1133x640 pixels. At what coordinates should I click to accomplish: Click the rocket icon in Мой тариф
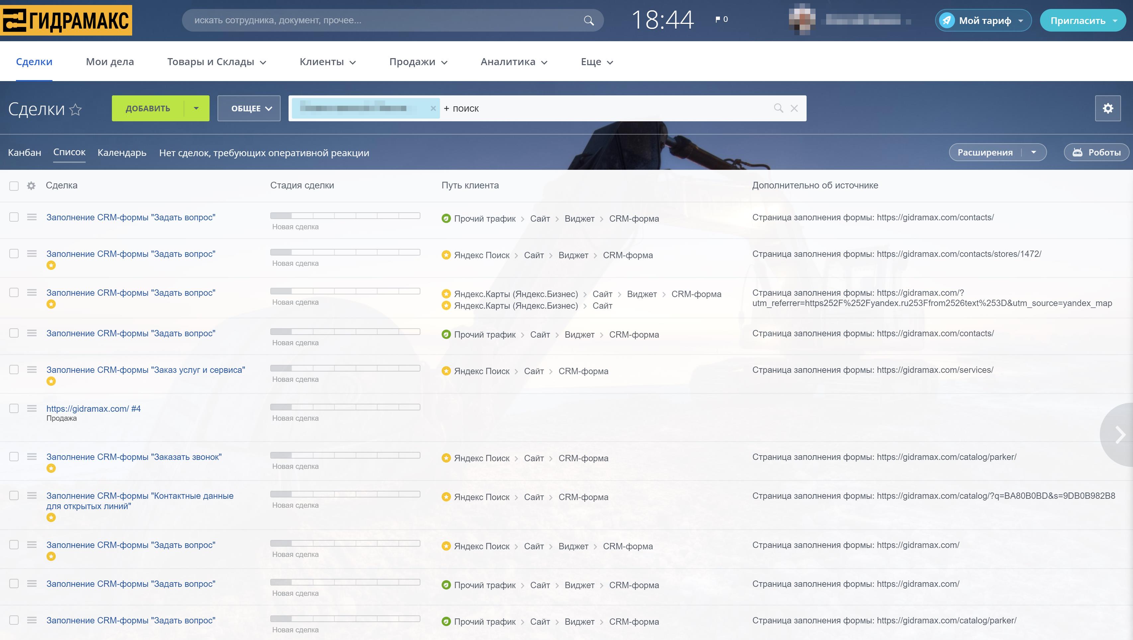click(947, 20)
